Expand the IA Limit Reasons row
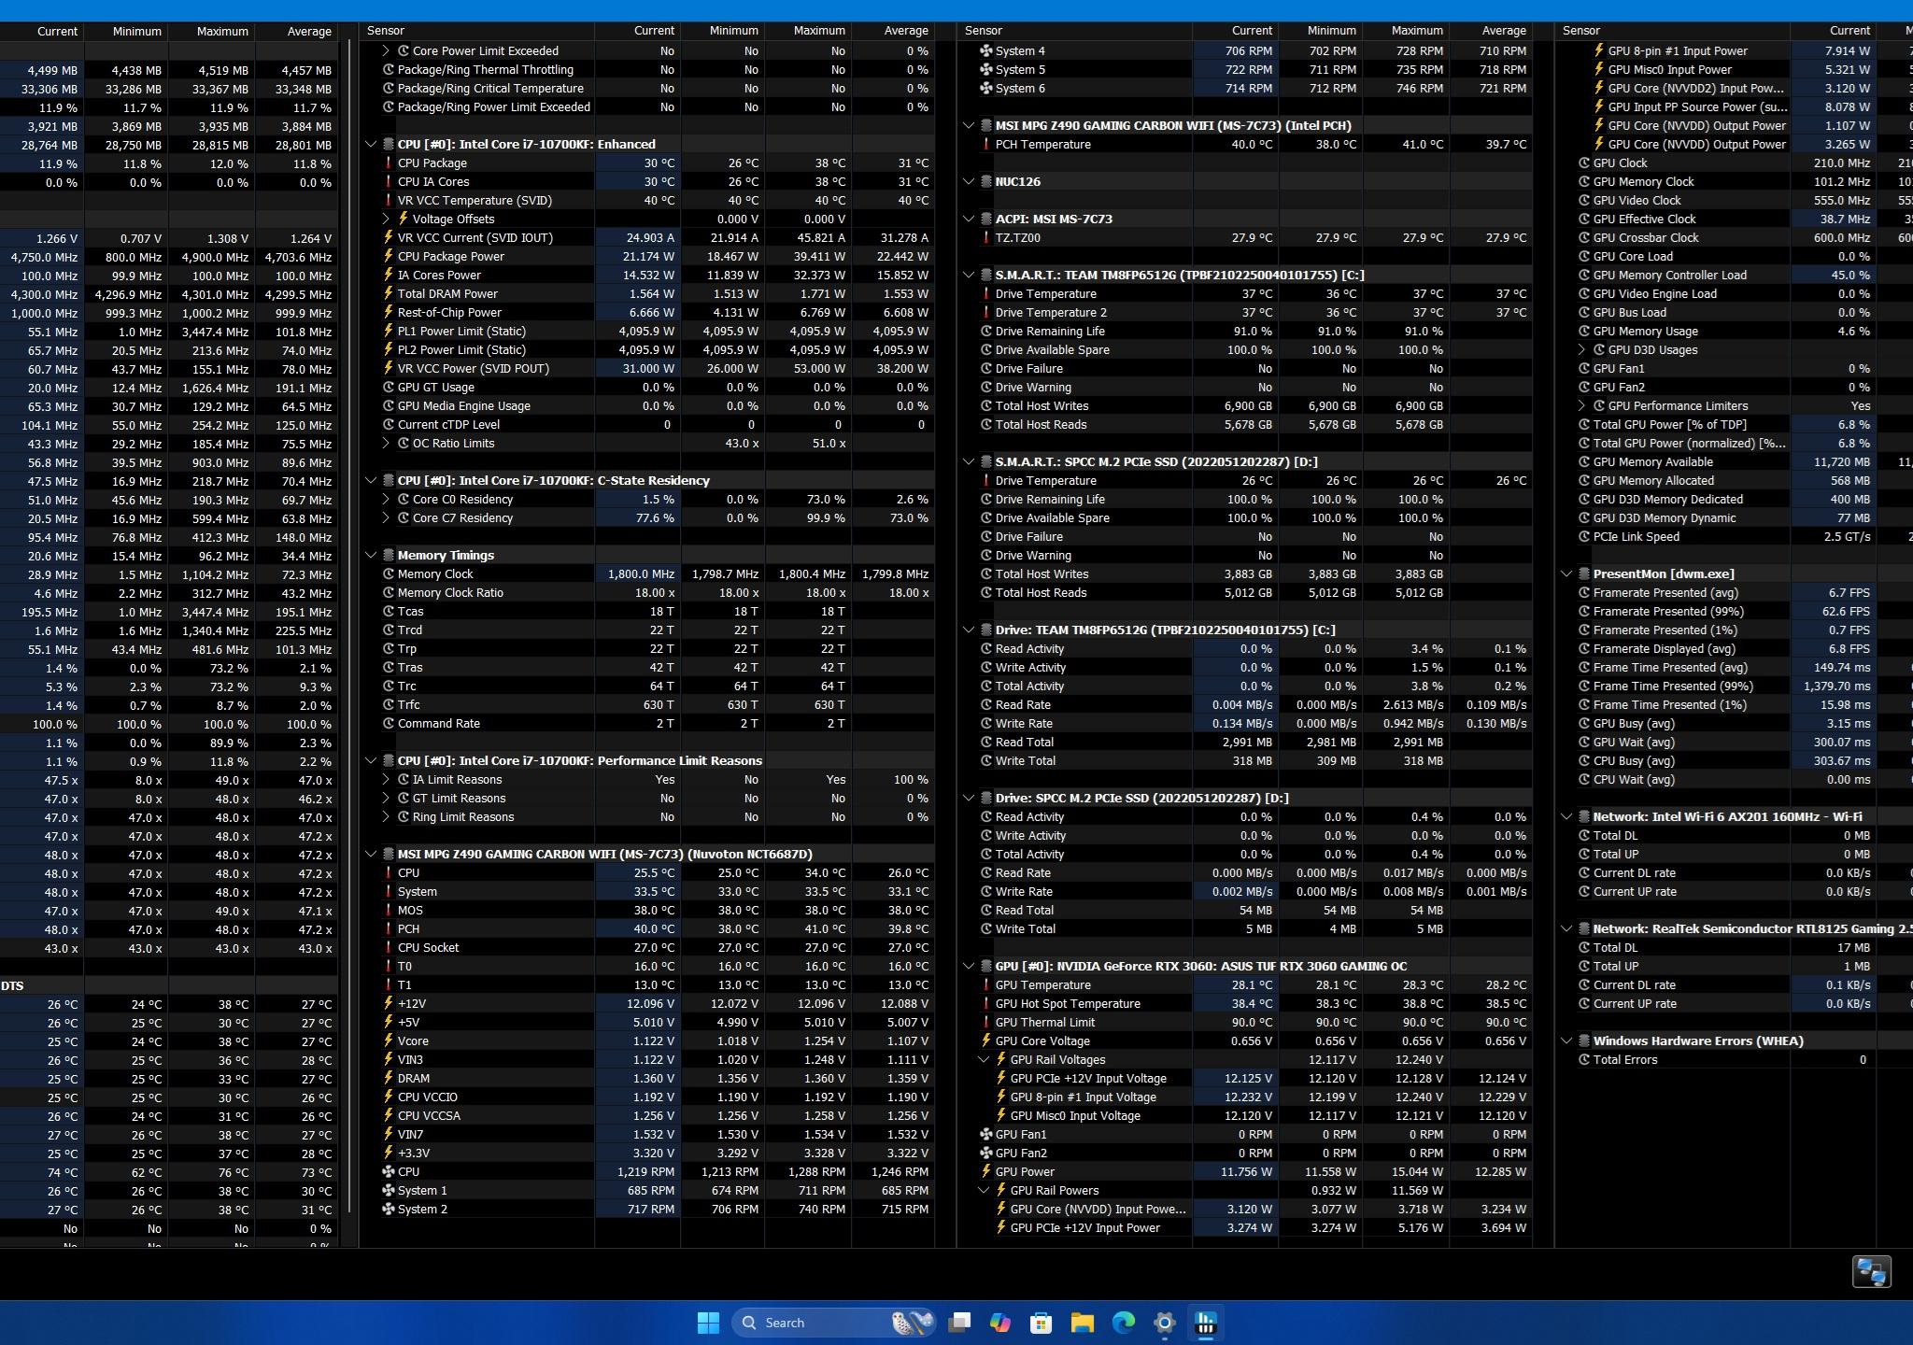Viewport: 1913px width, 1345px height. pos(386,779)
